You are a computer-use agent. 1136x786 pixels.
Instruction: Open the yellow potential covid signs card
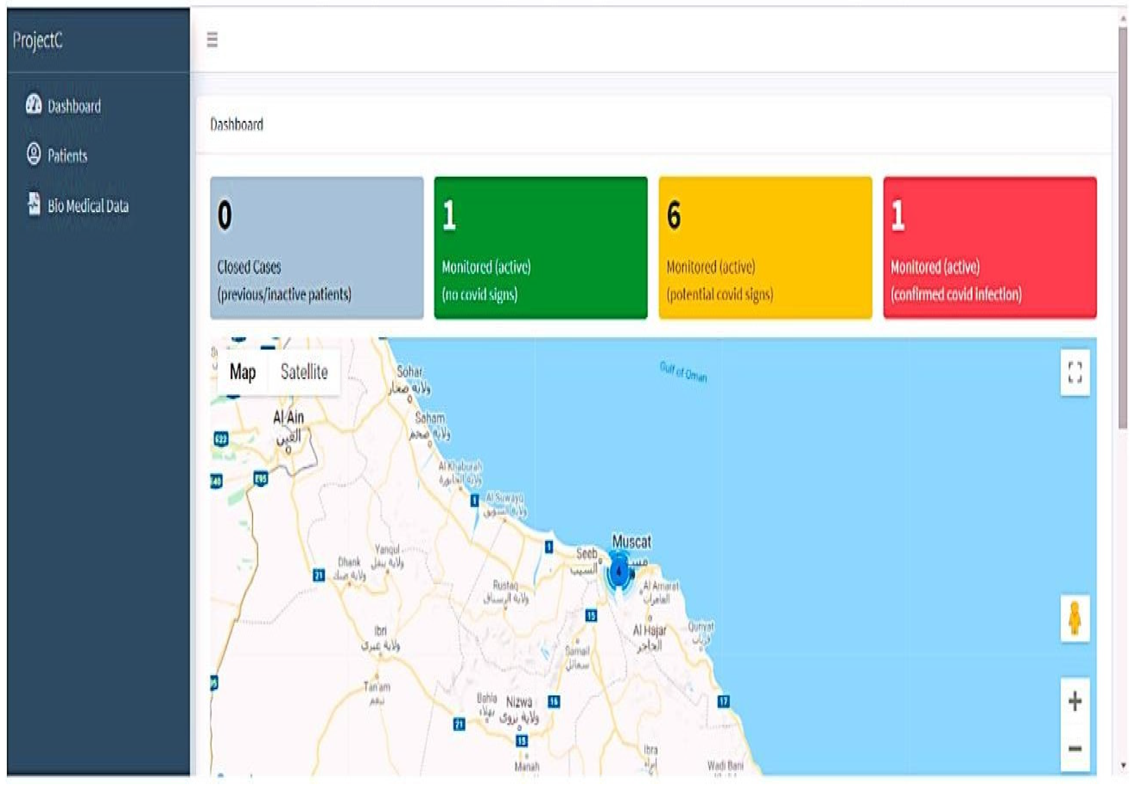[x=765, y=248]
